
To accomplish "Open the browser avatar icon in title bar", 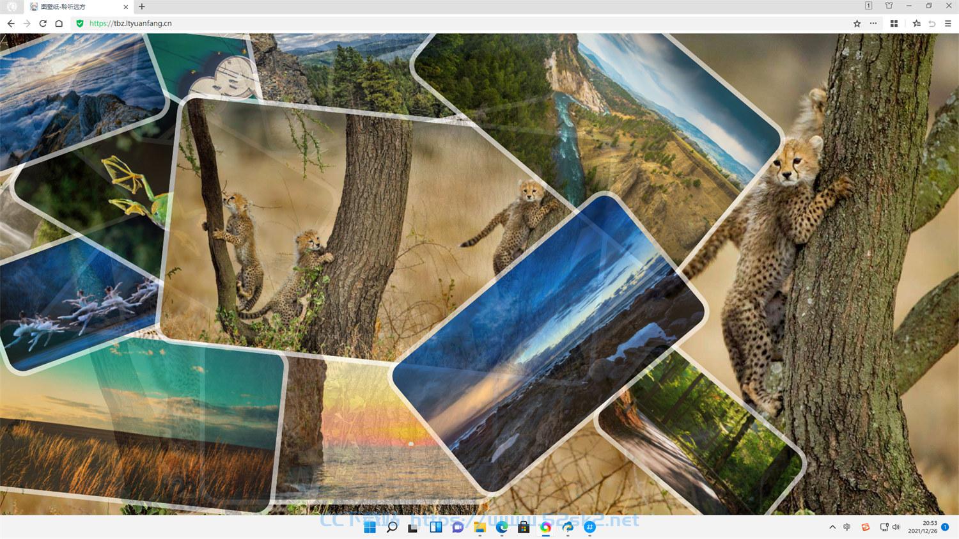I will [12, 6].
